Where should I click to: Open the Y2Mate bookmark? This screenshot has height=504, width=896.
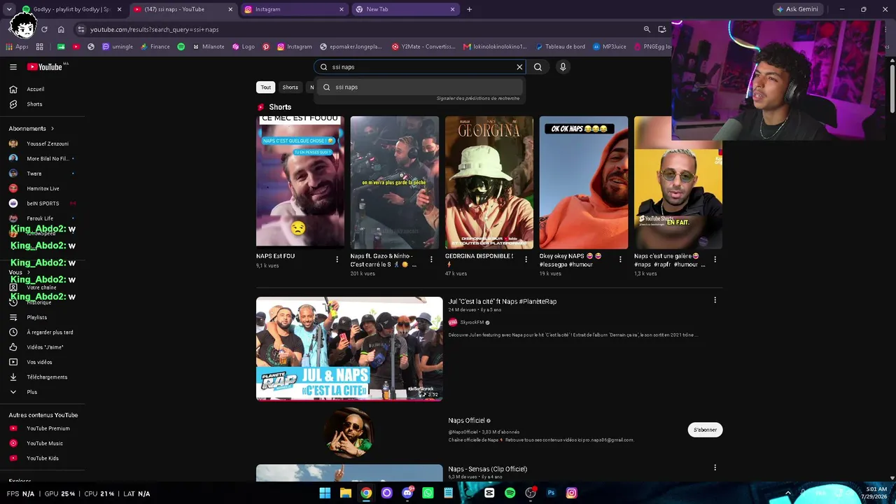coord(423,47)
